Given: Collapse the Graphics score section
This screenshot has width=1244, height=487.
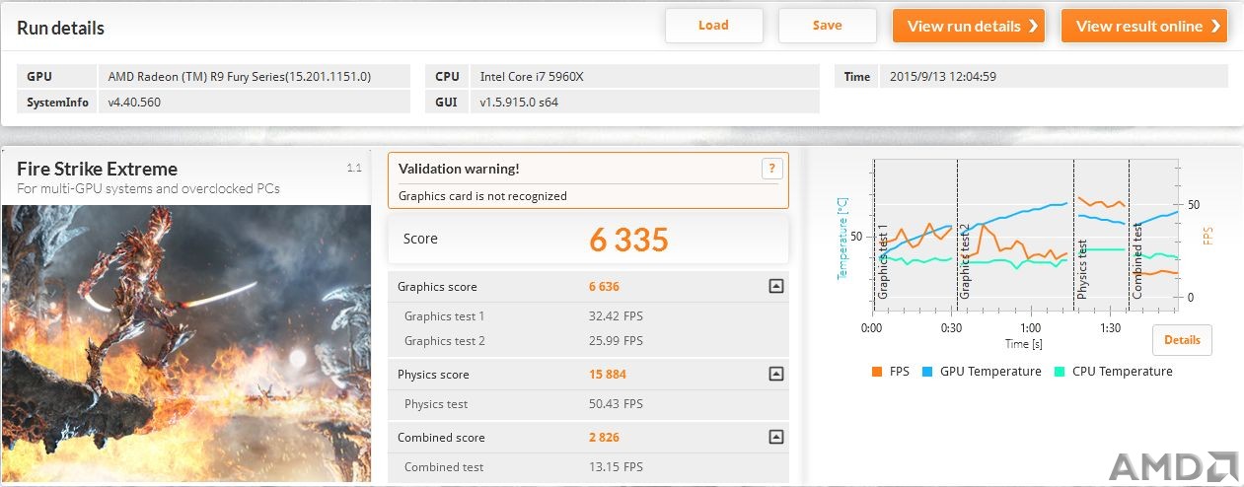Looking at the screenshot, I should pos(775,287).
